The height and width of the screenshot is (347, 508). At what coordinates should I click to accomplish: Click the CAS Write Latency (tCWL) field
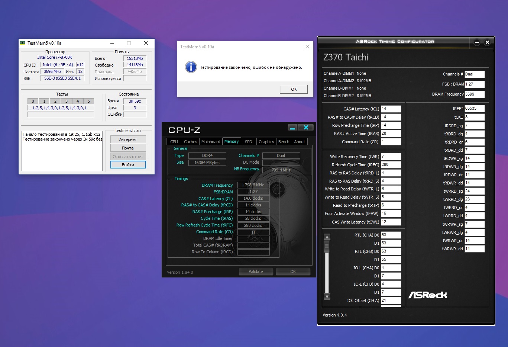[391, 222]
